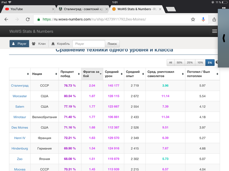
Task: Open the share icon in the toolbar
Action: 214,19
